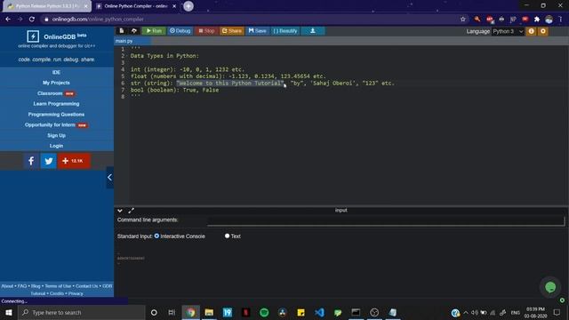Open the Extensions puzzle icon
Image resolution: width=569 pixels, height=320 pixels.
click(x=537, y=19)
